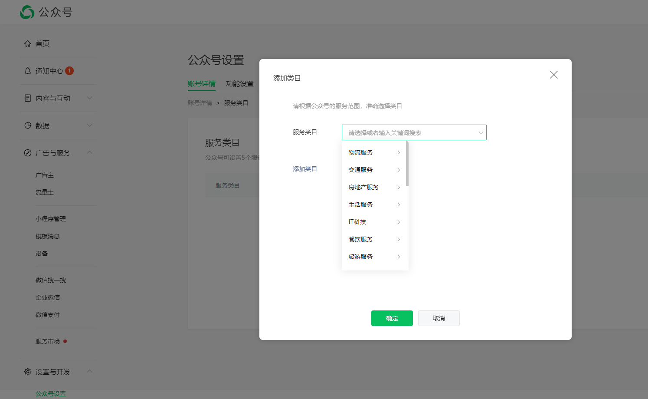This screenshot has height=399, width=648.
Task: Open 微信支付 in the sidebar
Action: 48,315
